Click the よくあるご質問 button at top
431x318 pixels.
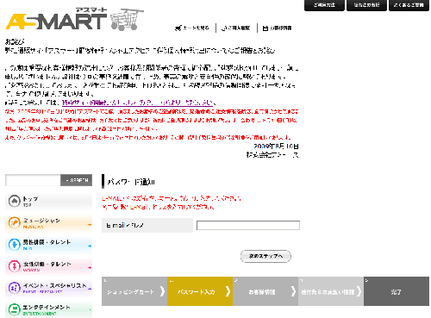point(409,5)
